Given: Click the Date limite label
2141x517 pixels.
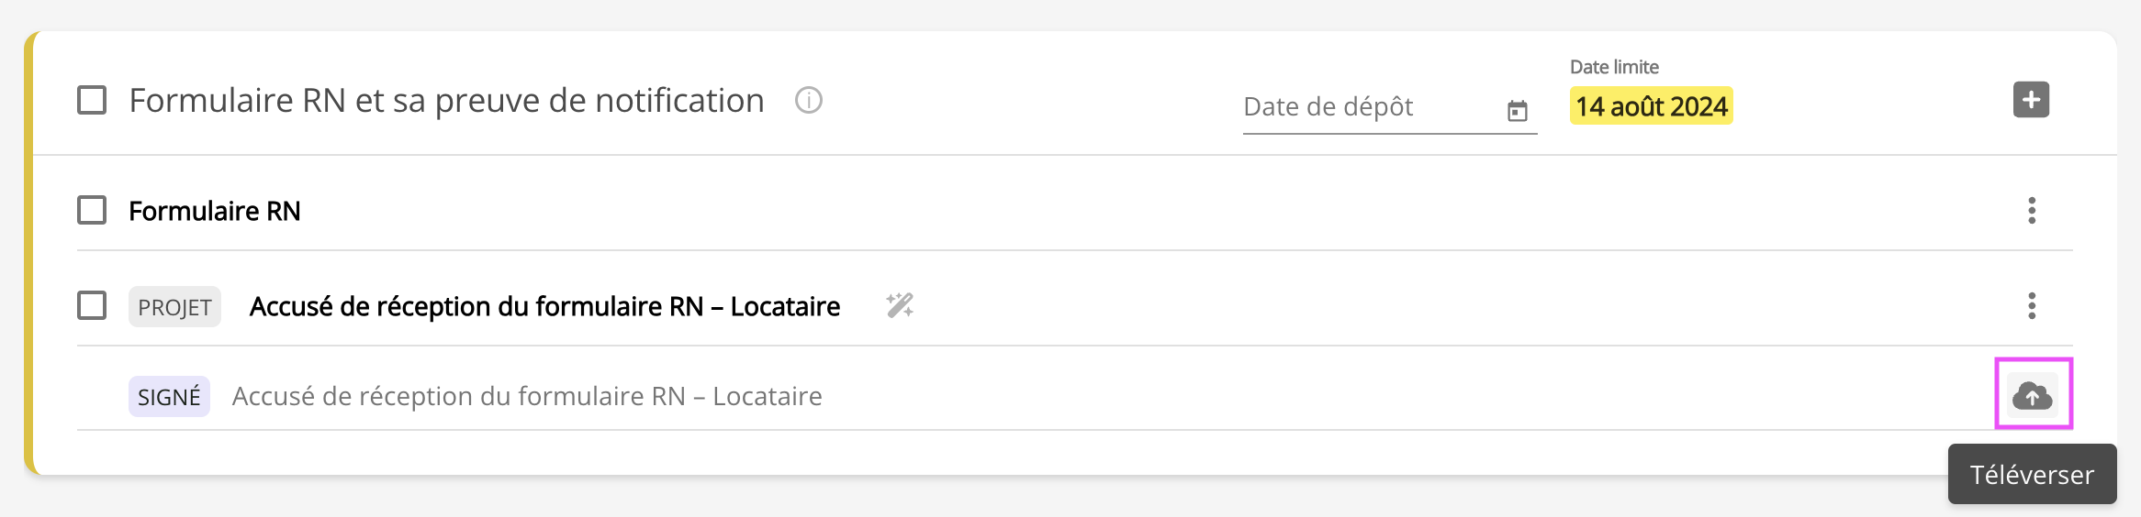Looking at the screenshot, I should (x=1614, y=67).
